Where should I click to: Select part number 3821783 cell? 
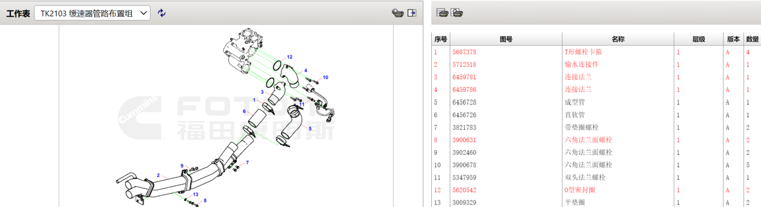point(464,127)
